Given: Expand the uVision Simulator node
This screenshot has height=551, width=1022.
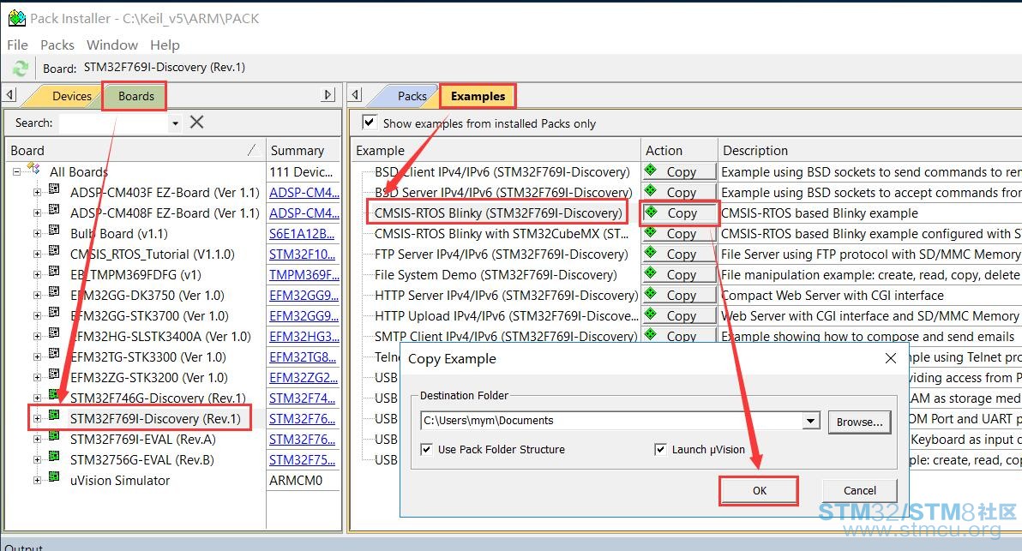Looking at the screenshot, I should click(x=37, y=480).
